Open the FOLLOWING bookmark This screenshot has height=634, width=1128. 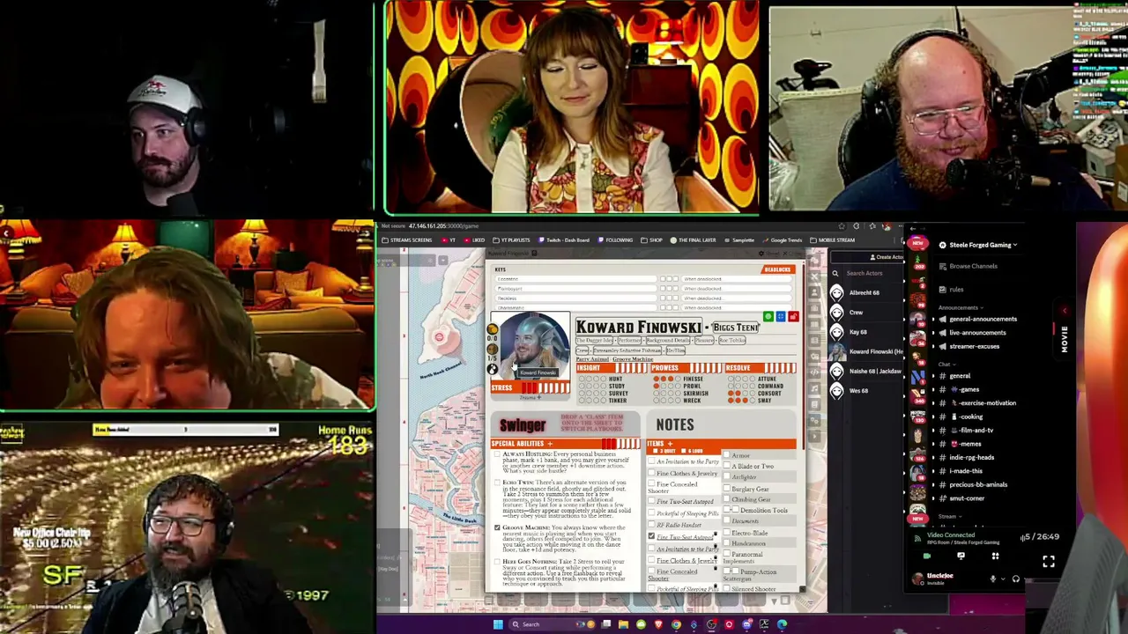tap(615, 240)
